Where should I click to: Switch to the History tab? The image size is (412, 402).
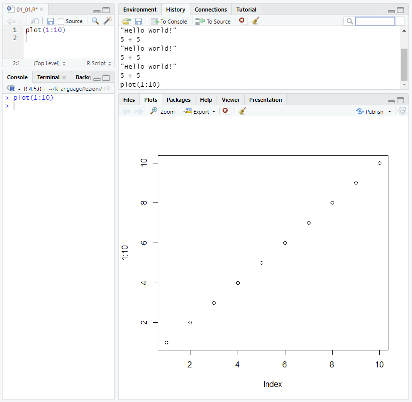pos(175,10)
